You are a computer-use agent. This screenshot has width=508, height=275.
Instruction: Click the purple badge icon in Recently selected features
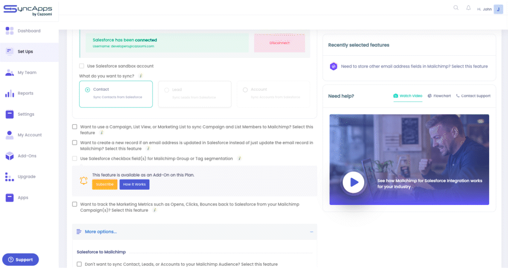point(333,66)
